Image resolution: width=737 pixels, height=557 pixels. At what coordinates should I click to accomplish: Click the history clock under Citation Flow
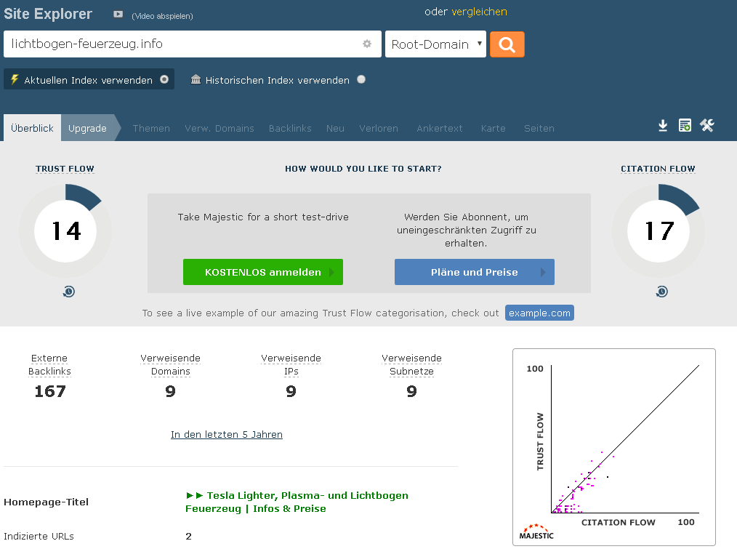click(662, 292)
